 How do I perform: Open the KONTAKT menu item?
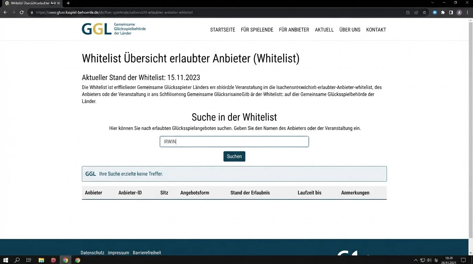(376, 30)
